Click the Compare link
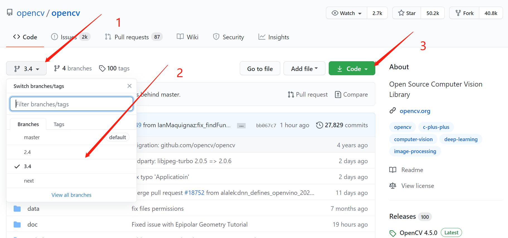 (x=351, y=95)
